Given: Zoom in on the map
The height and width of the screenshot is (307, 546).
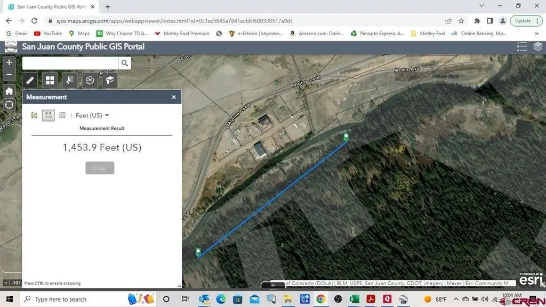Looking at the screenshot, I should 9,62.
